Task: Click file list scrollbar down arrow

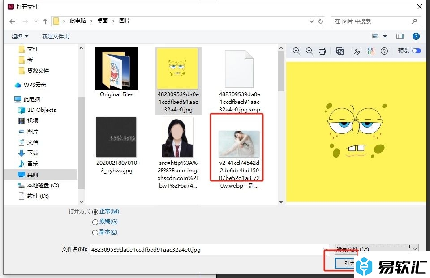Action: tap(281, 202)
